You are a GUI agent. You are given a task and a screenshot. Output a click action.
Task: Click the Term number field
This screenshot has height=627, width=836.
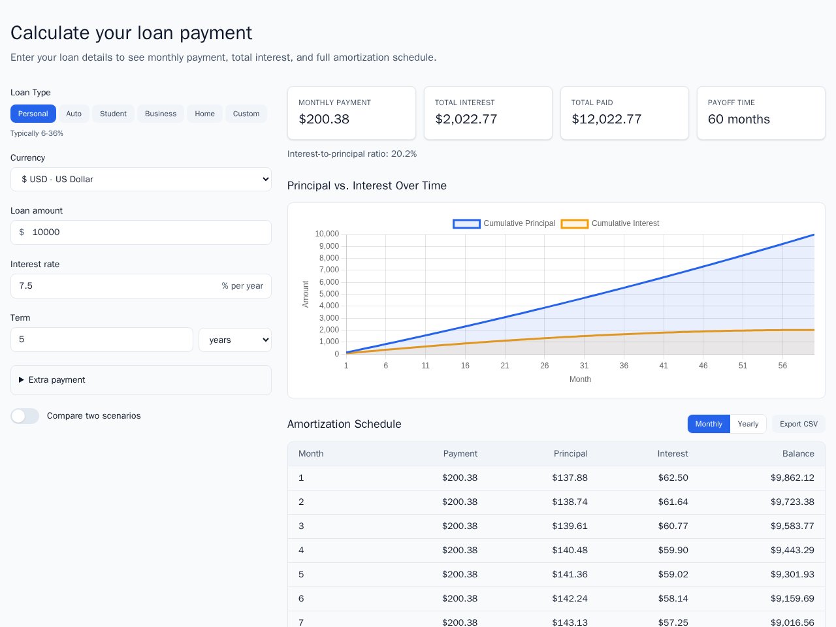click(102, 340)
